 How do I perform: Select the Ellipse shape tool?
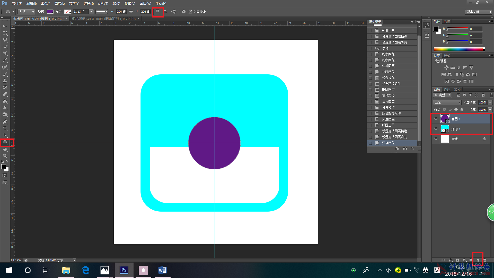coord(5,142)
